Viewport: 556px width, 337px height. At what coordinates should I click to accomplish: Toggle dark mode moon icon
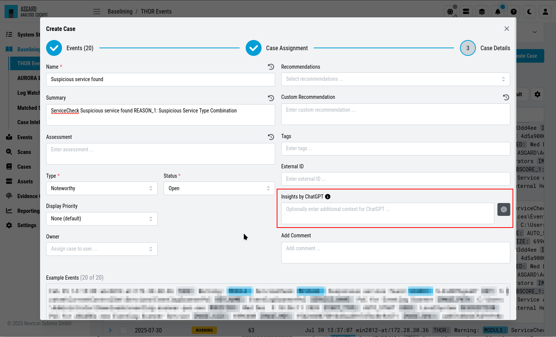tap(530, 12)
